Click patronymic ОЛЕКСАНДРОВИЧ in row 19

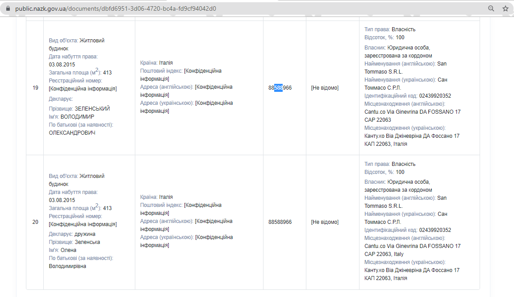coord(71,133)
